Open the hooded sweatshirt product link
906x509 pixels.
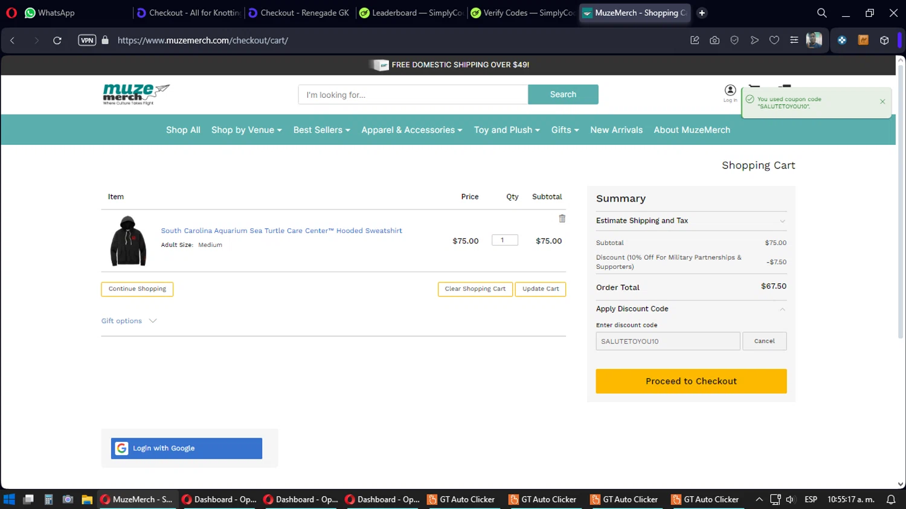tap(281, 231)
